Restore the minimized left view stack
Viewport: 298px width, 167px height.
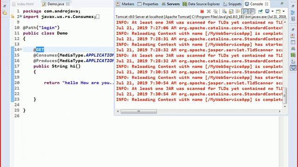tap(5, 6)
